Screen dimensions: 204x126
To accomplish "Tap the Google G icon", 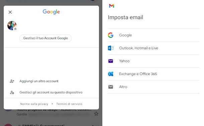I will [x=111, y=35].
